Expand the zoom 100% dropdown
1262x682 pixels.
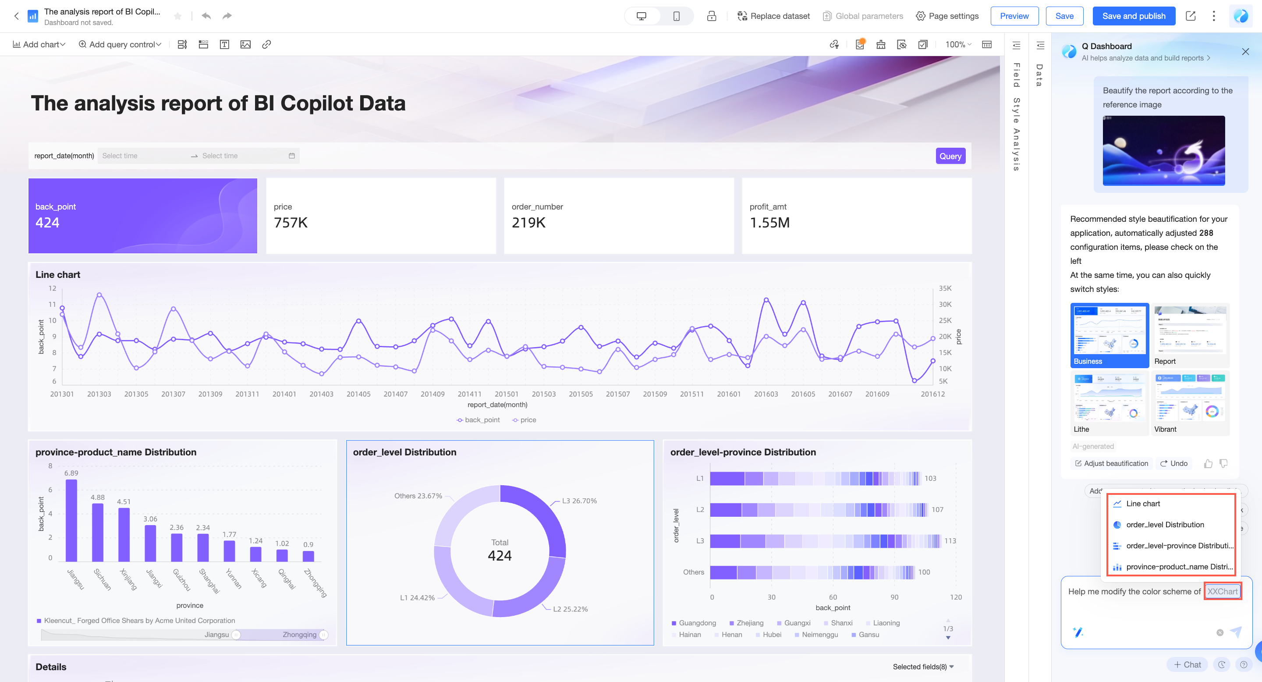pyautogui.click(x=958, y=45)
